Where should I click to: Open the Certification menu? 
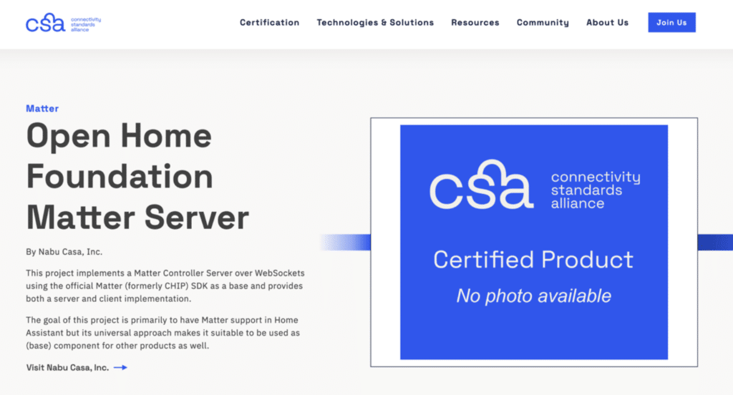(x=269, y=22)
